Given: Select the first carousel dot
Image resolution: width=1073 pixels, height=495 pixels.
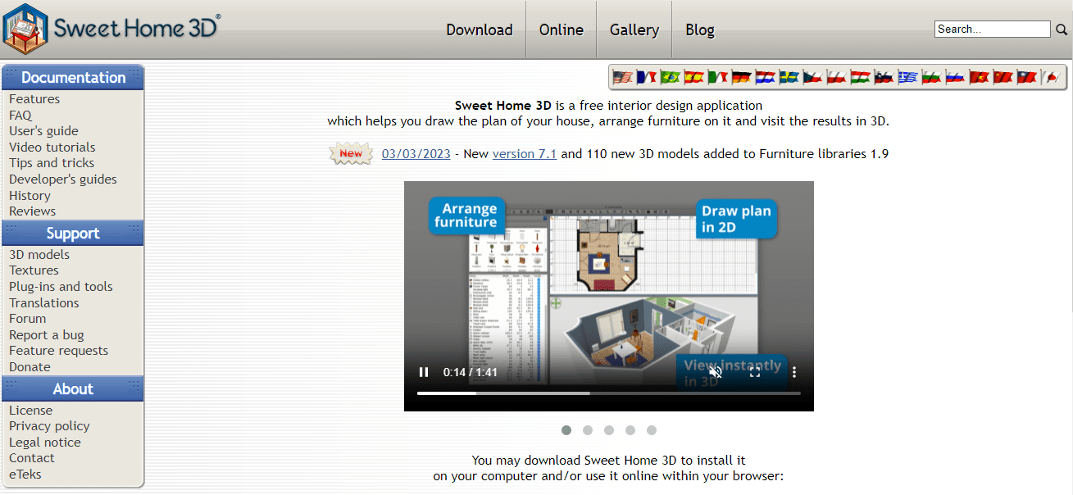Looking at the screenshot, I should (566, 430).
